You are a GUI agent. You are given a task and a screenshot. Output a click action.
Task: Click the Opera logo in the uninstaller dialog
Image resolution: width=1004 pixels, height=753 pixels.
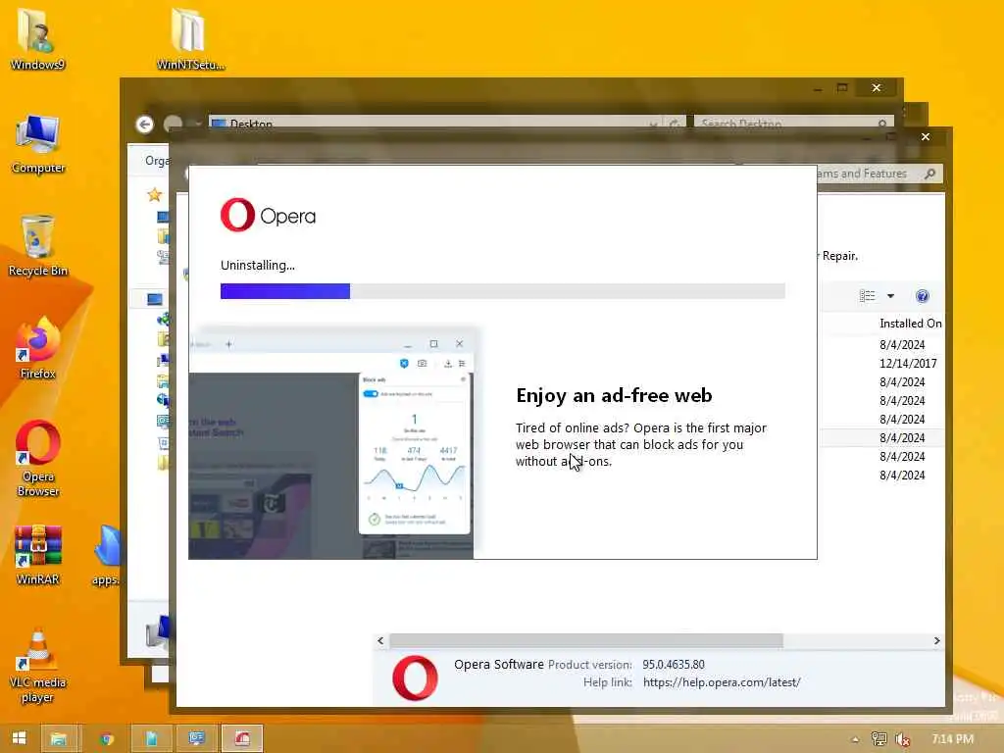tap(268, 215)
